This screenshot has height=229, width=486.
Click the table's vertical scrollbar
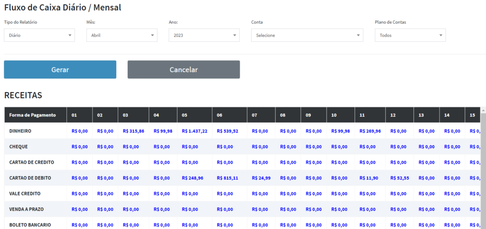click(483, 166)
